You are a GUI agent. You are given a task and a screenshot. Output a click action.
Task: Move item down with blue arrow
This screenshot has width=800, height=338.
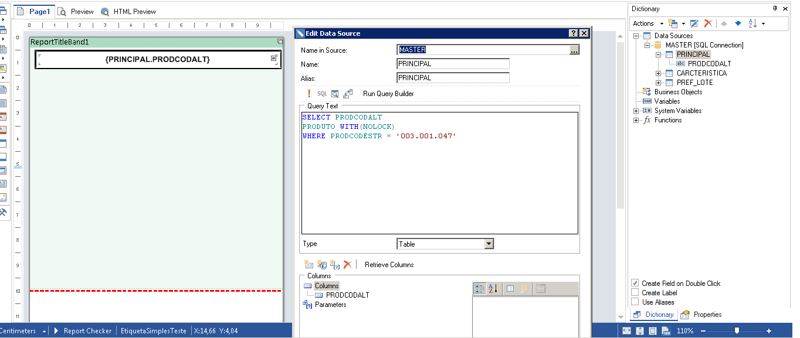pos(738,23)
